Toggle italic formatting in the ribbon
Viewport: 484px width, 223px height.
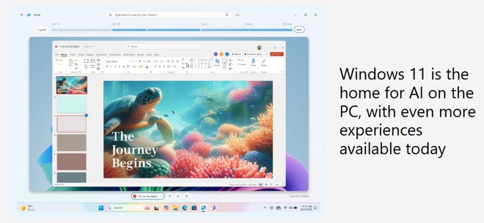click(x=112, y=67)
